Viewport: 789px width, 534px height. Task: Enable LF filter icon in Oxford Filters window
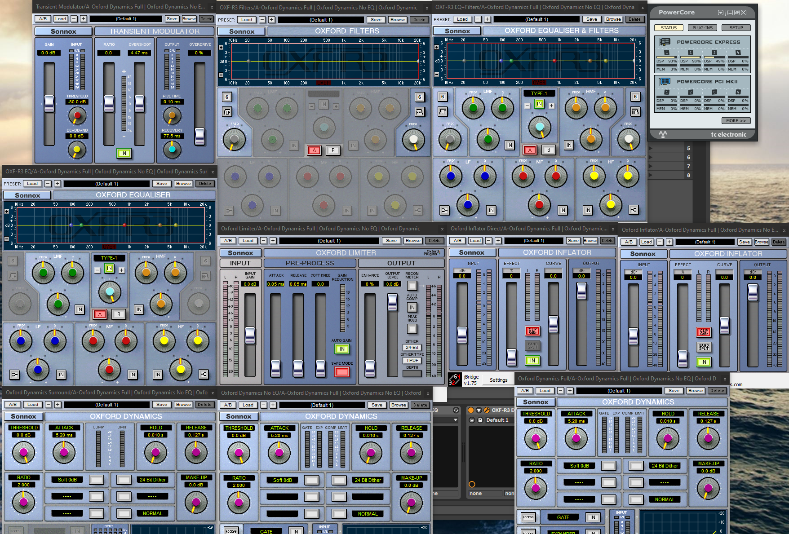(227, 112)
